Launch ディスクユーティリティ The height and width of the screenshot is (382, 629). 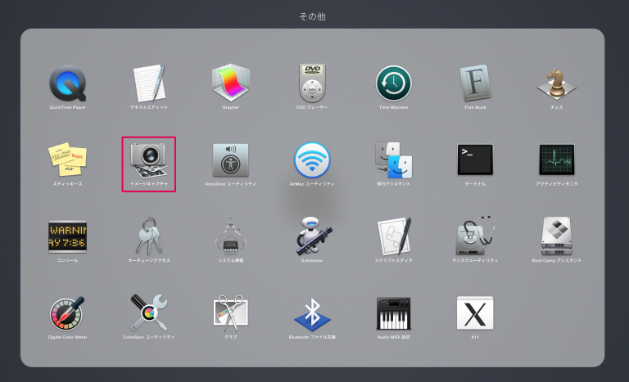coord(475,236)
